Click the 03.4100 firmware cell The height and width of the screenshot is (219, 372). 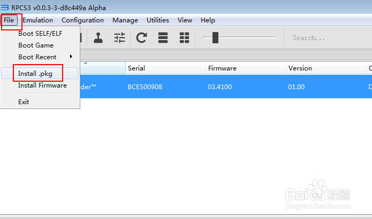click(x=219, y=87)
